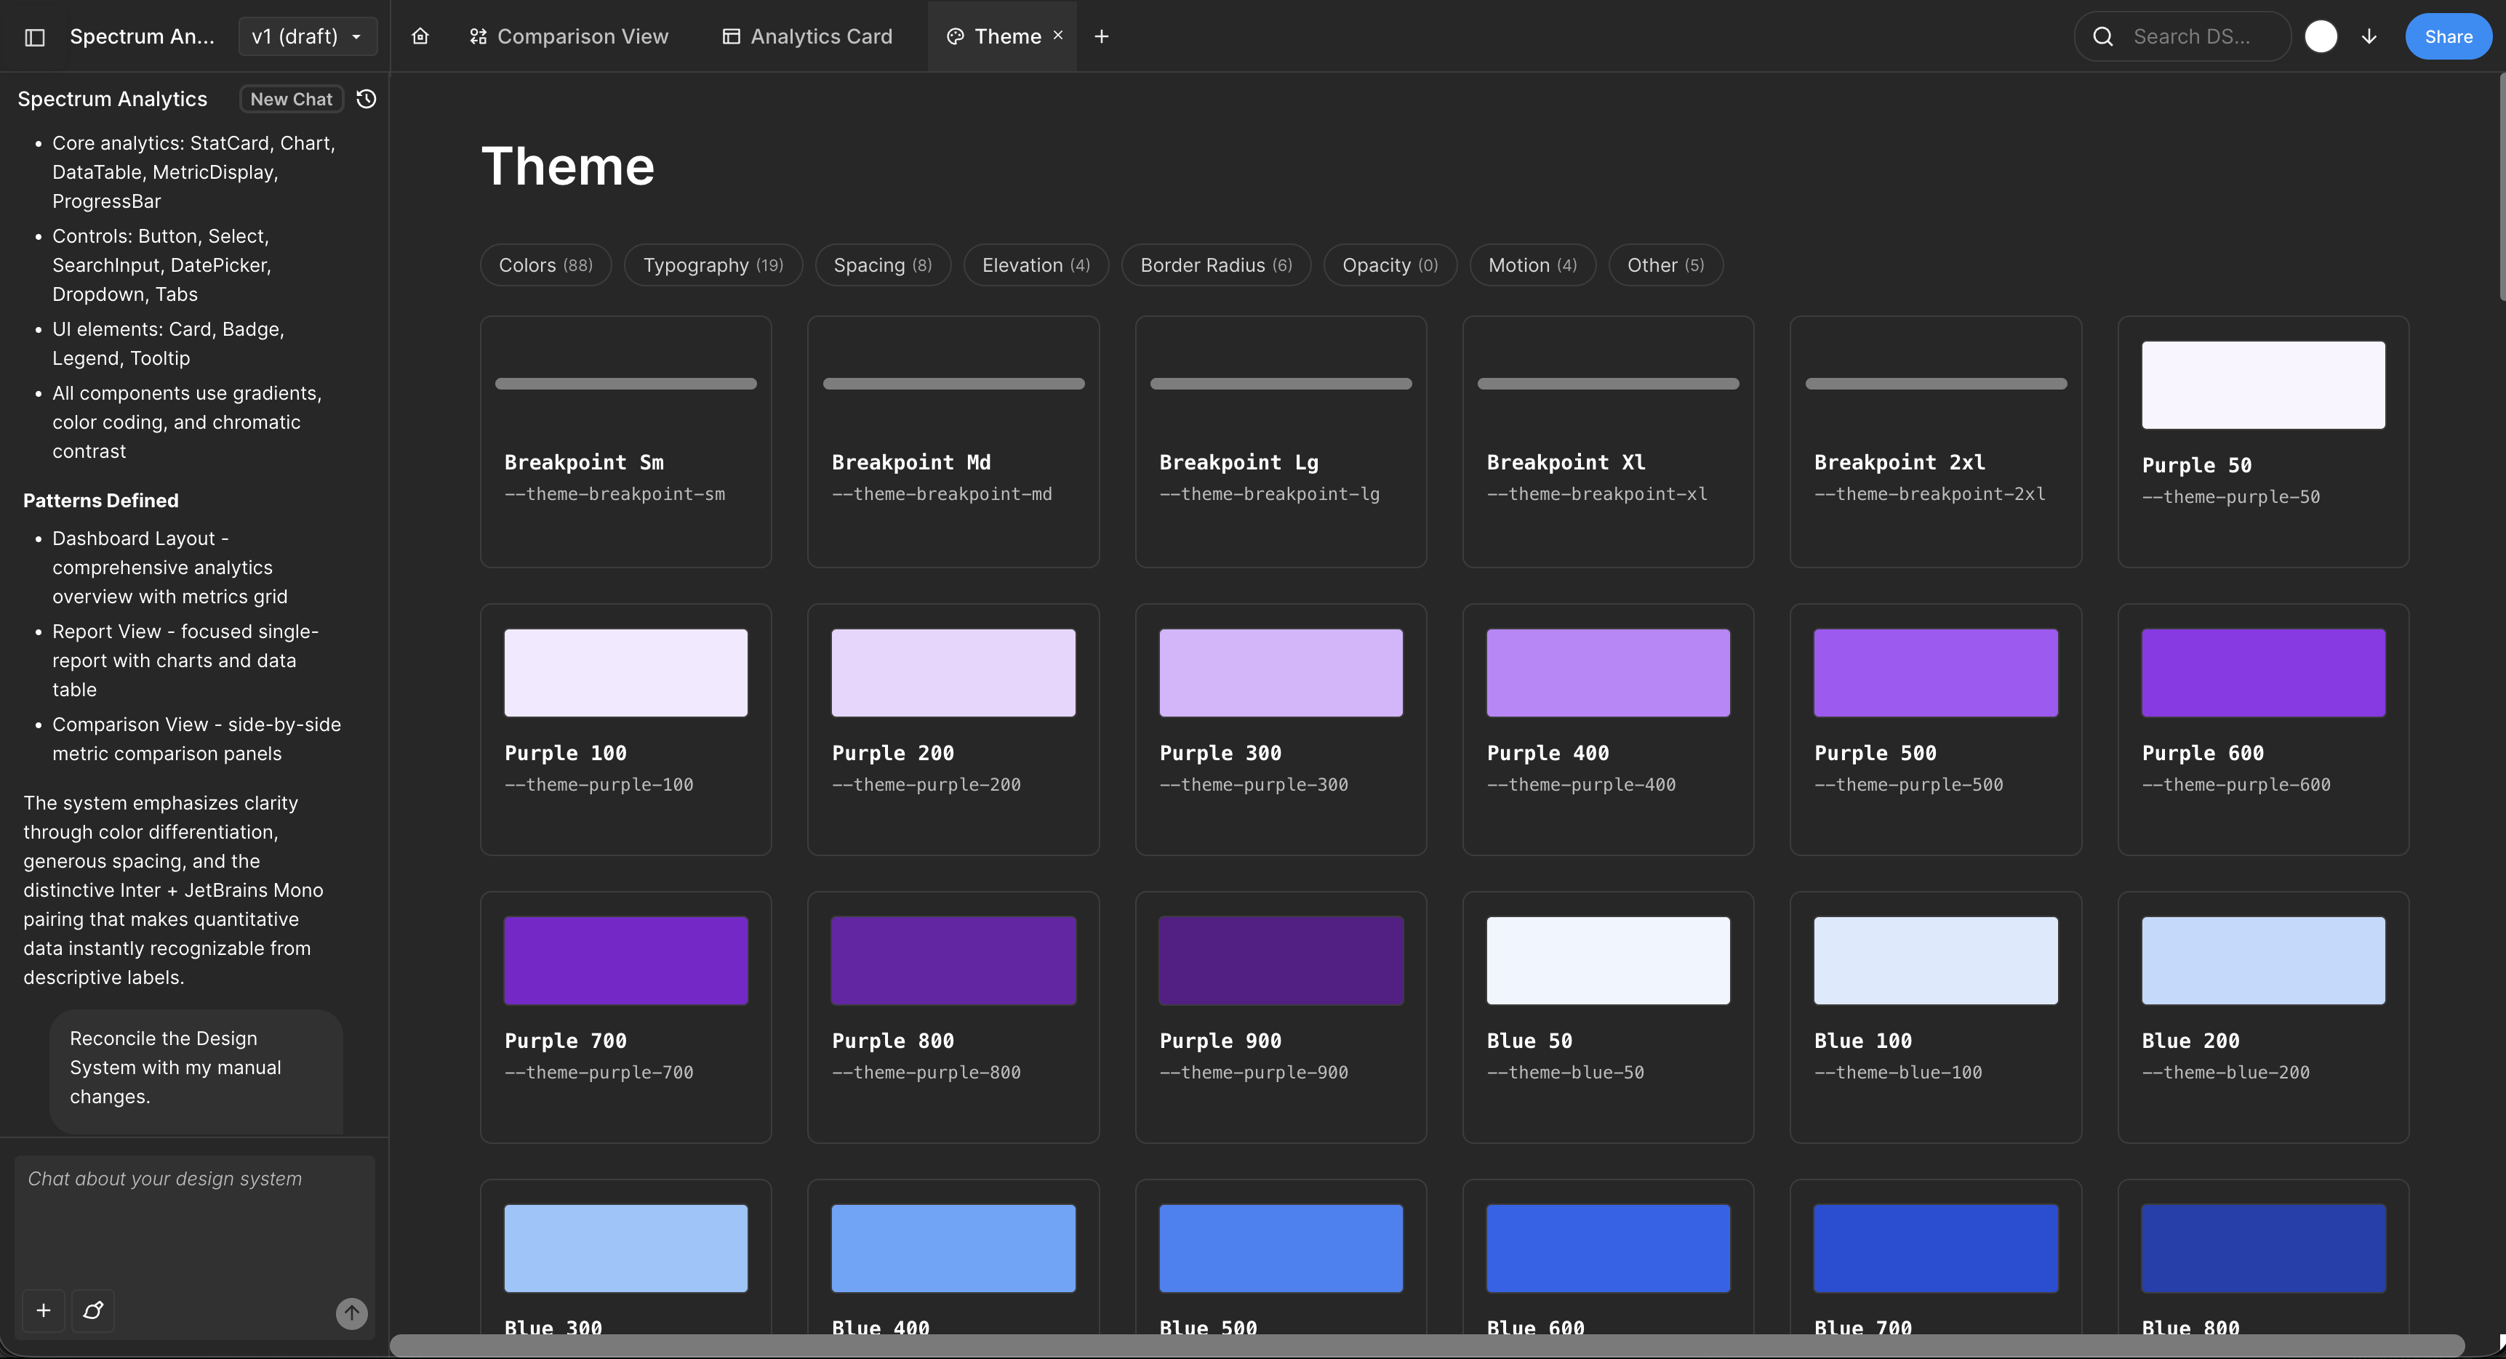Click the user avatar circle

(2321, 36)
